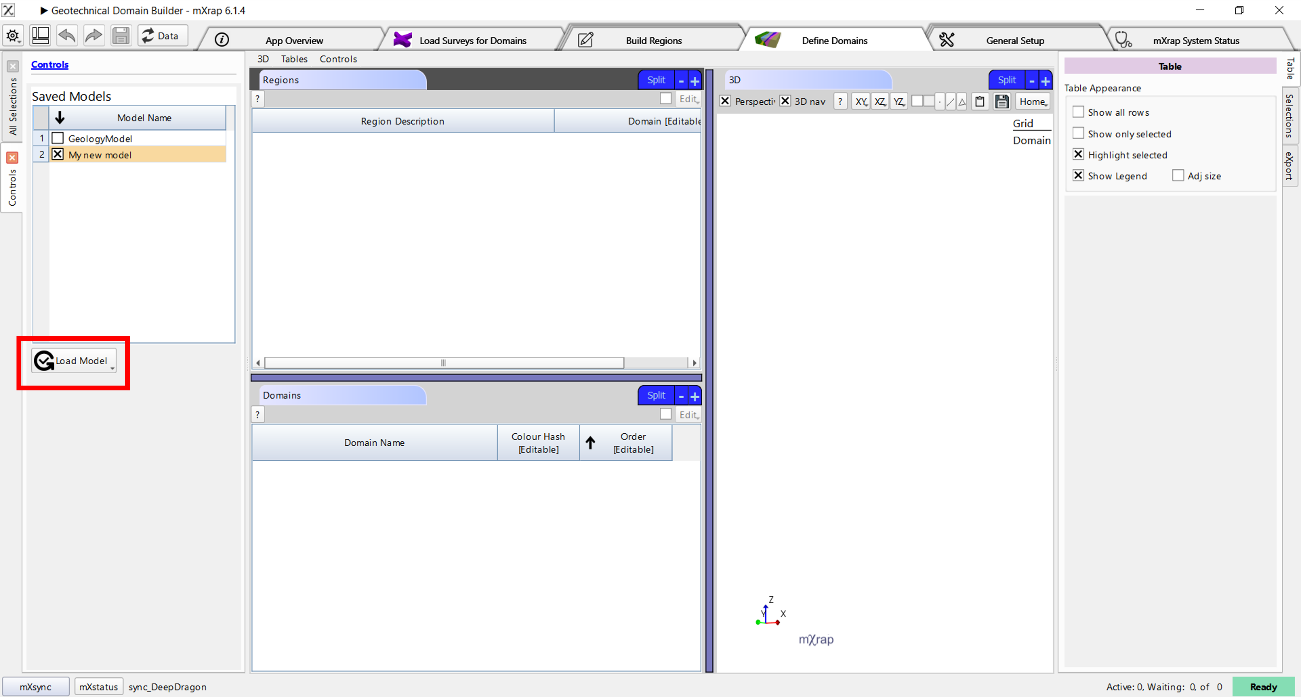Screen dimensions: 1301x697
Task: Close the All Selections side tab
Action: pyautogui.click(x=13, y=66)
